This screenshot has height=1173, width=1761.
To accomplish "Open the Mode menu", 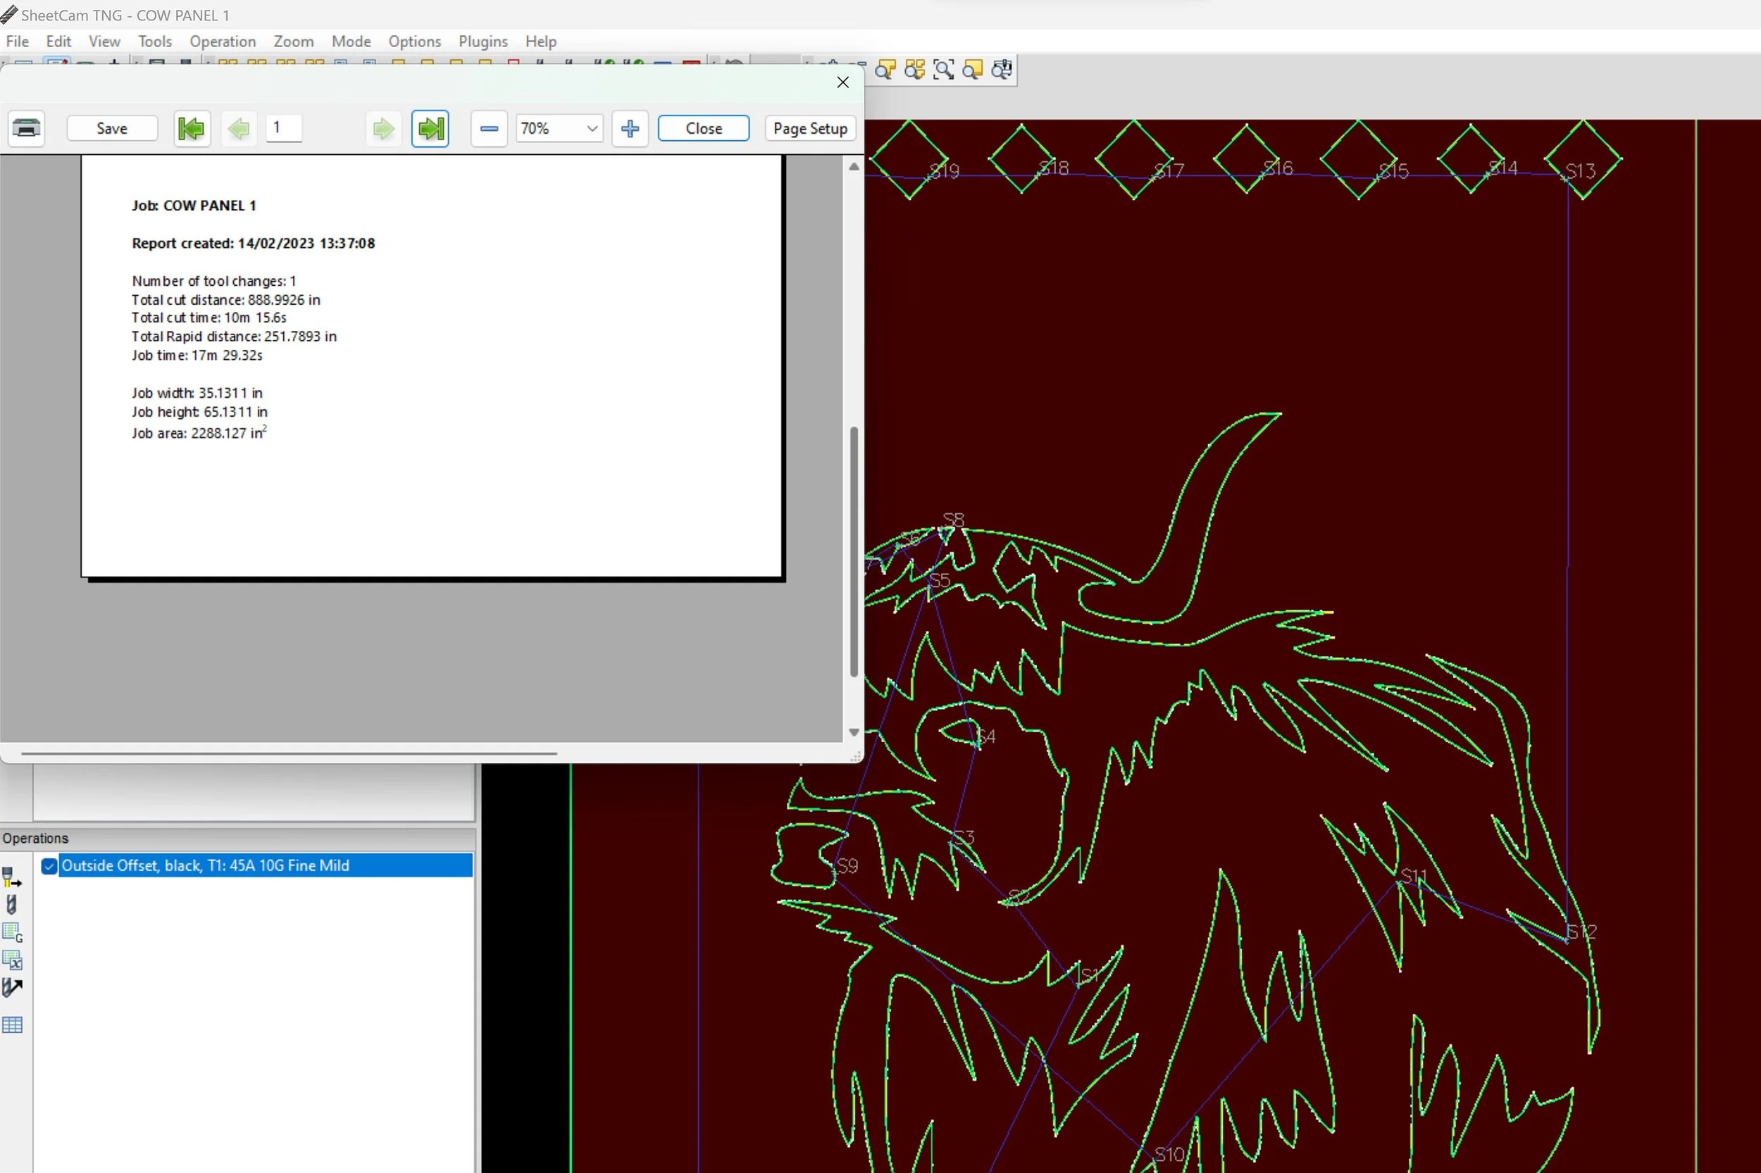I will click(x=351, y=42).
